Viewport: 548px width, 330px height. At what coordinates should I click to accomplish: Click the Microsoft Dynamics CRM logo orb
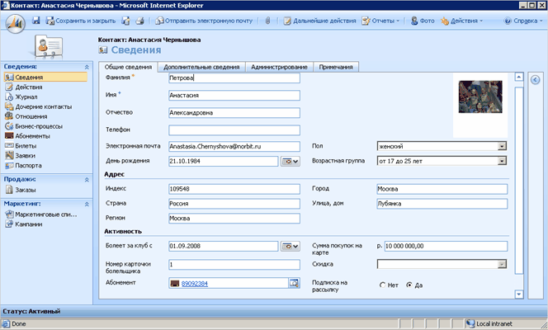coord(16,24)
